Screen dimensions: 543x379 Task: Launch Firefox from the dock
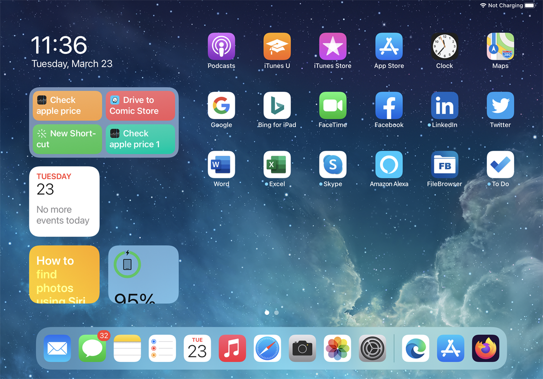pos(486,348)
